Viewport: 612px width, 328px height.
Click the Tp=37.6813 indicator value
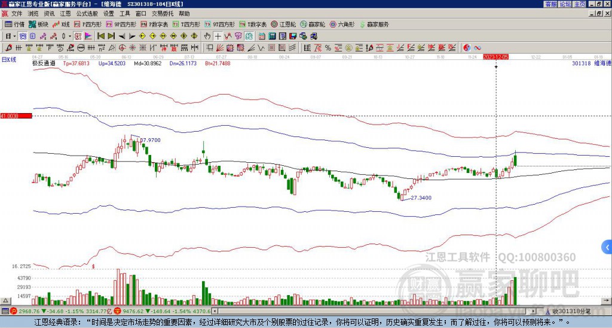point(76,63)
